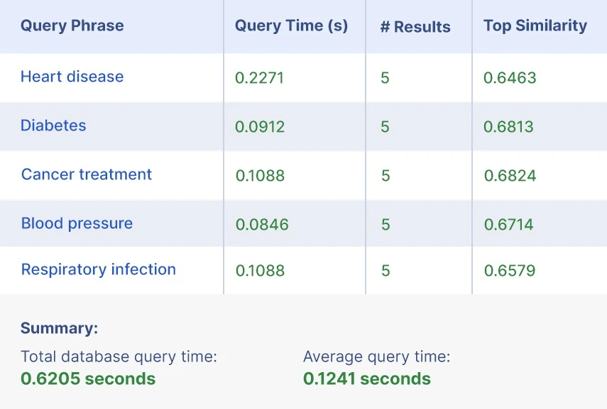Image resolution: width=607 pixels, height=409 pixels.
Task: Select the # Results column header
Action: 415,27
